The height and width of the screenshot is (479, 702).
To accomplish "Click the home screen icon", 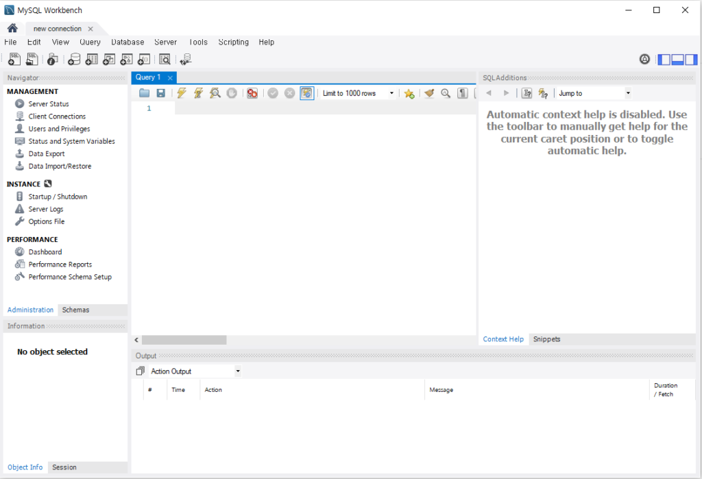I will pos(12,28).
